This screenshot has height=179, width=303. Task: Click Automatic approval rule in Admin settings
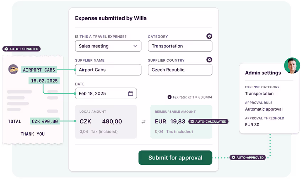point(264,109)
